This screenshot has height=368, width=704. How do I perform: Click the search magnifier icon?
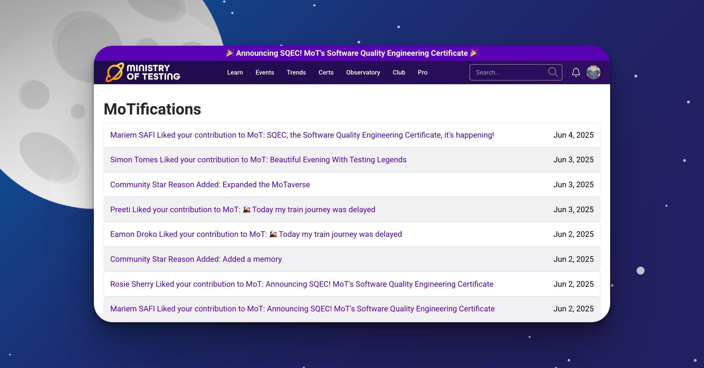click(x=553, y=72)
